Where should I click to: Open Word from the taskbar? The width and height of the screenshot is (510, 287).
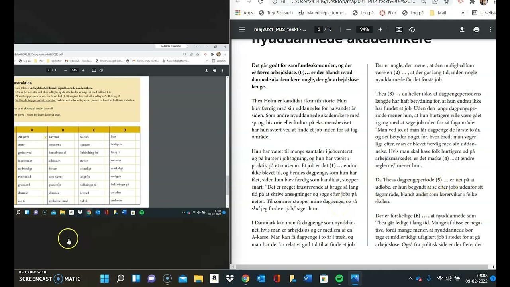(x=308, y=279)
